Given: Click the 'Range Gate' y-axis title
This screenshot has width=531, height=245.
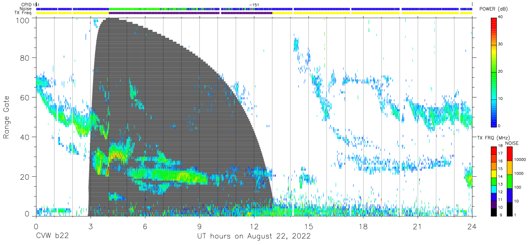Looking at the screenshot, I should point(6,117).
